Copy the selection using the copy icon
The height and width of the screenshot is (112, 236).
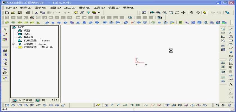(x=43, y=13)
